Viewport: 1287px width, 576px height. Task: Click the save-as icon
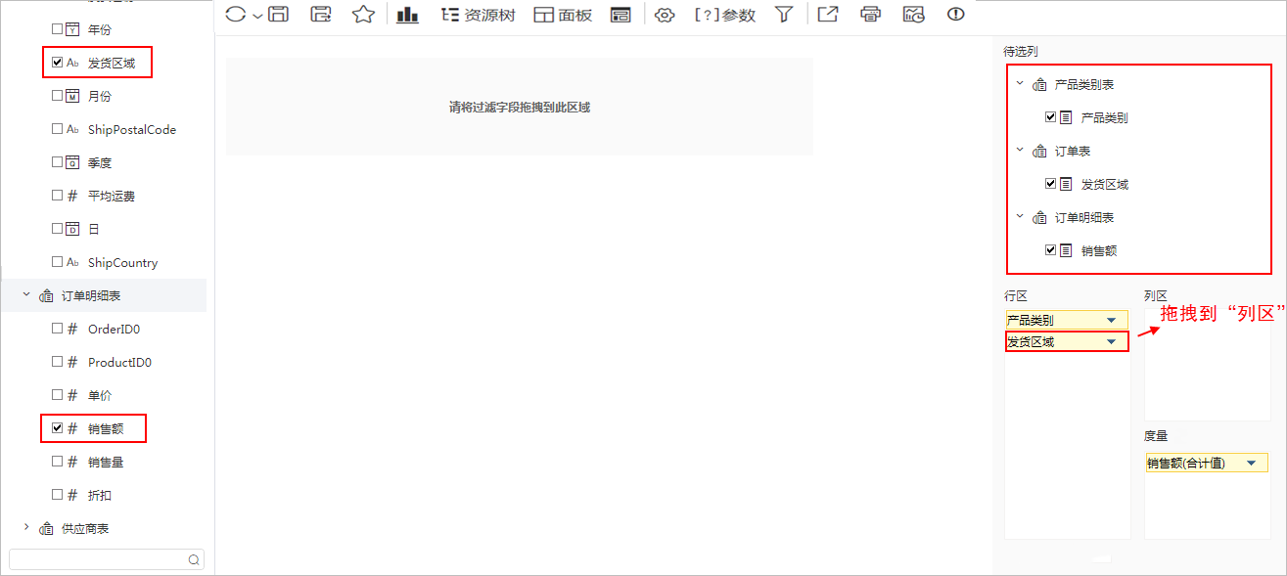click(320, 14)
